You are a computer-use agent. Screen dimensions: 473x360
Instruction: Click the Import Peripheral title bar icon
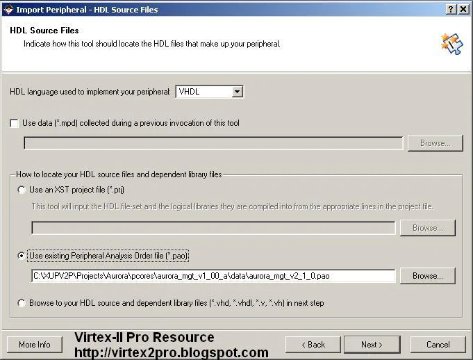[8, 9]
